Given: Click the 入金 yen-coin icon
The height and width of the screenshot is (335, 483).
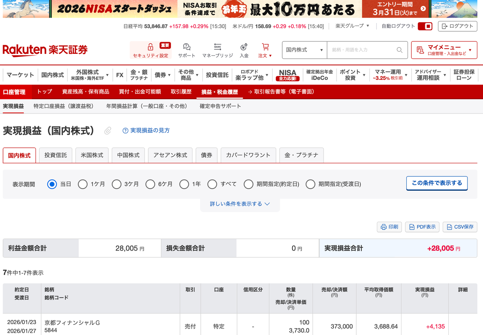Looking at the screenshot, I should 243,47.
